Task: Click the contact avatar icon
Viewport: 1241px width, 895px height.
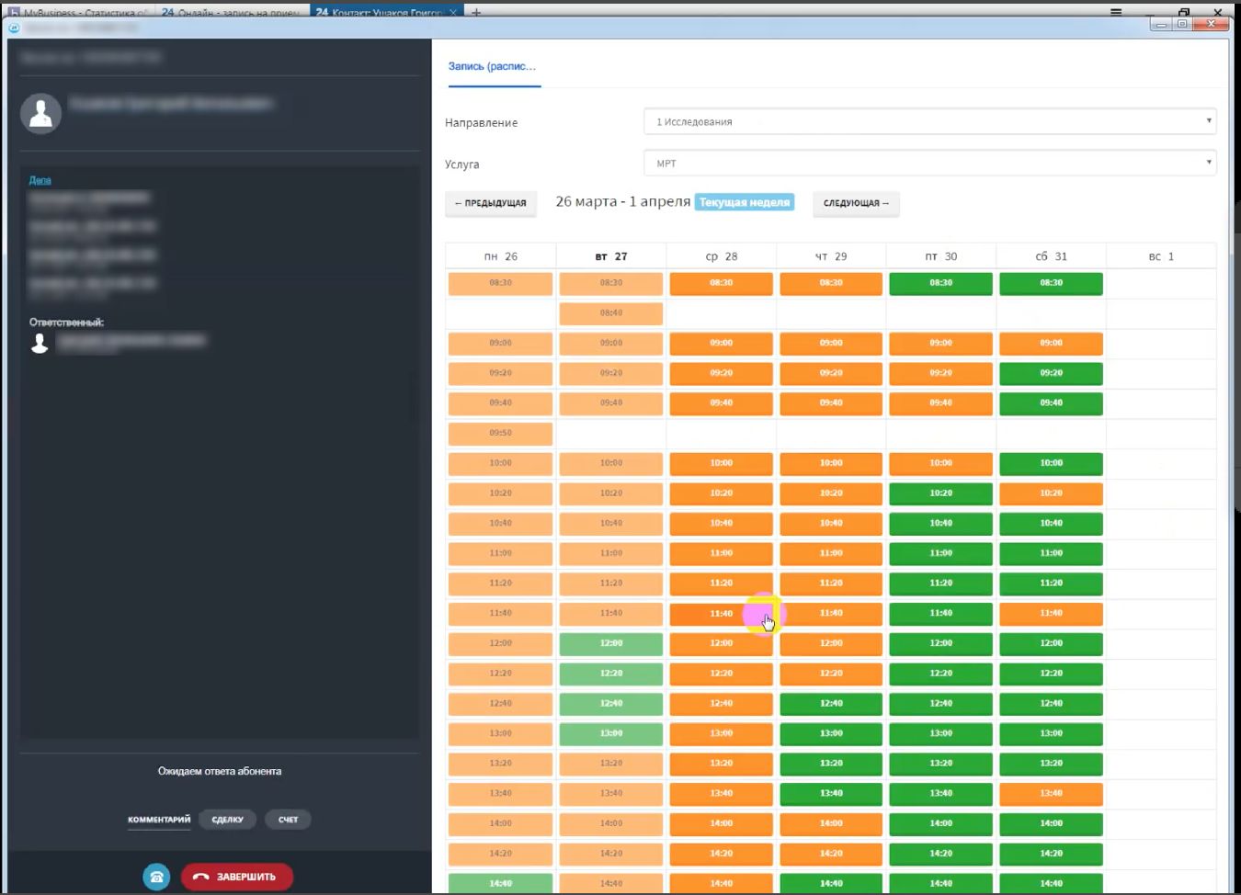Action: (x=40, y=114)
